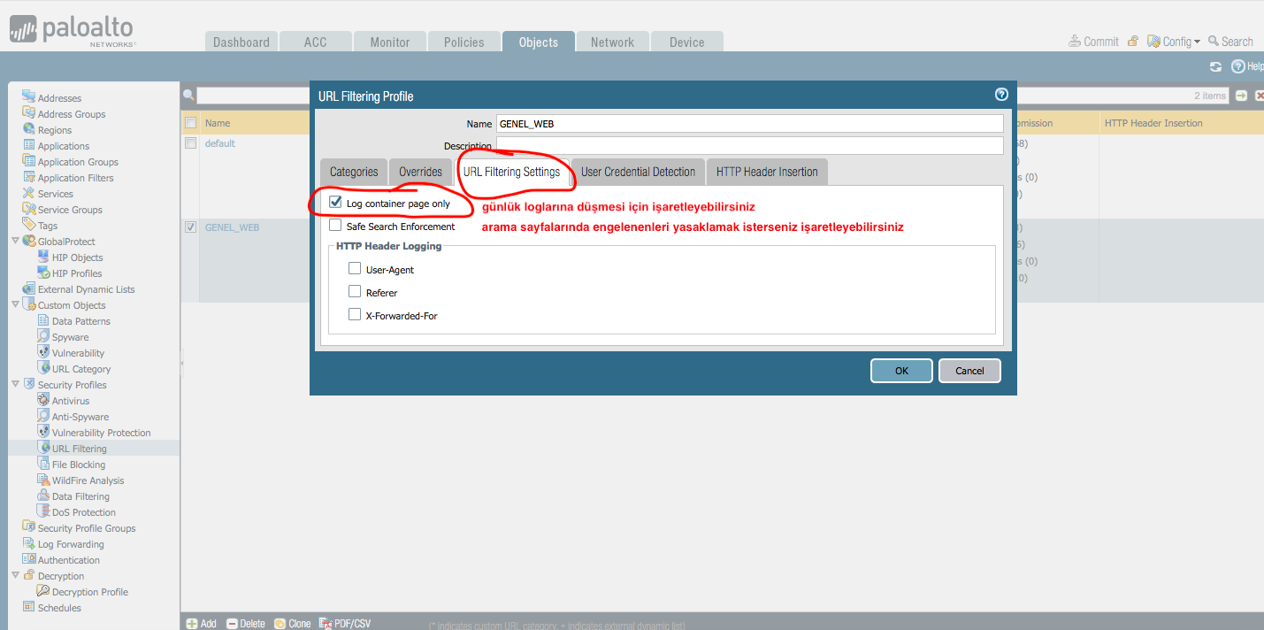Click the PDF/CSV export icon
The image size is (1264, 630).
[325, 624]
